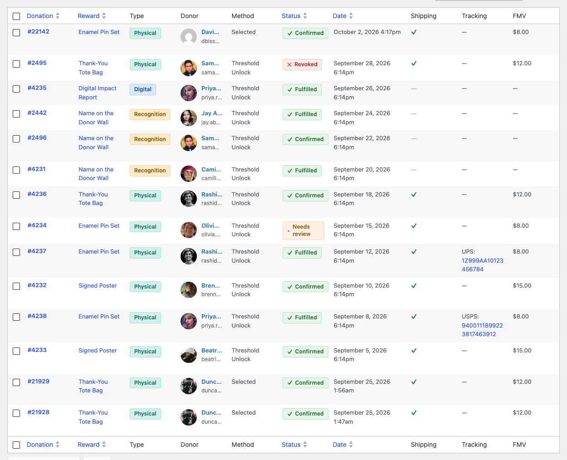Click Duncan's avatar in #21929 row
The image size is (567, 460).
(189, 386)
